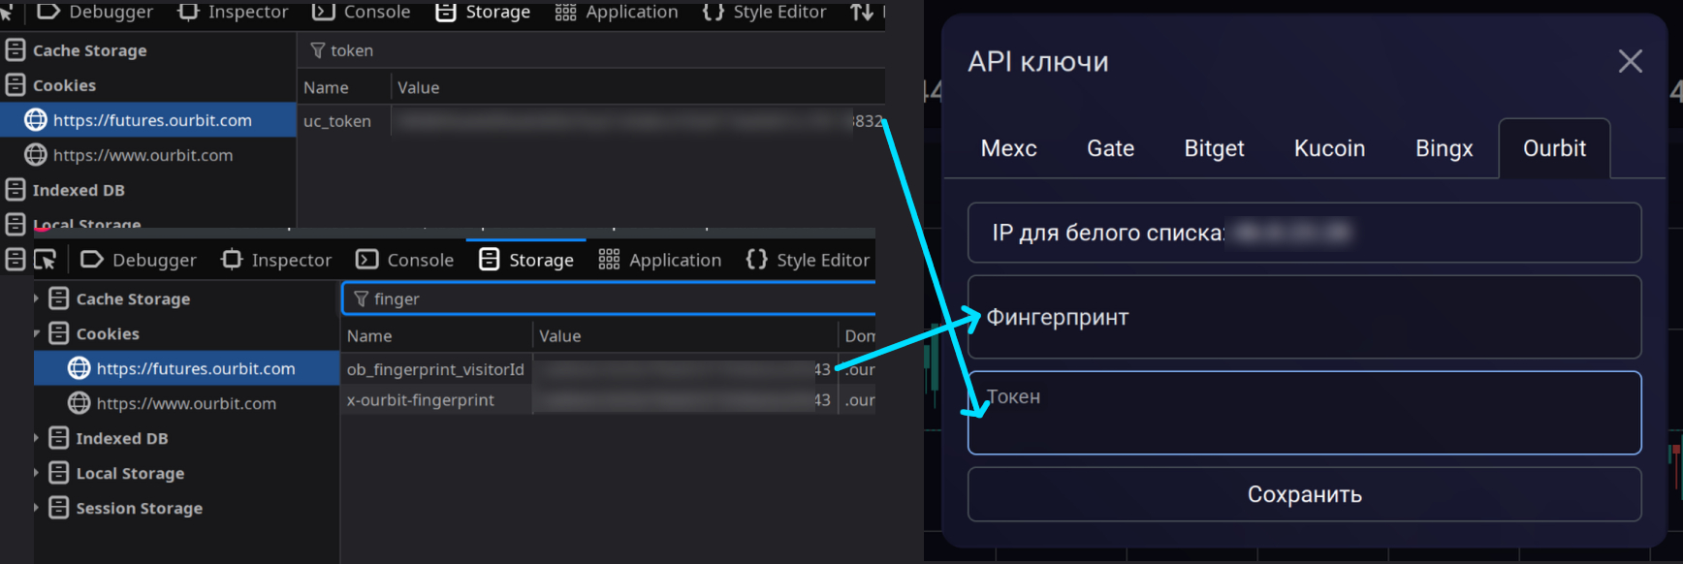Open Style Editor in the upper devtools
1683x564 pixels.
tap(764, 13)
